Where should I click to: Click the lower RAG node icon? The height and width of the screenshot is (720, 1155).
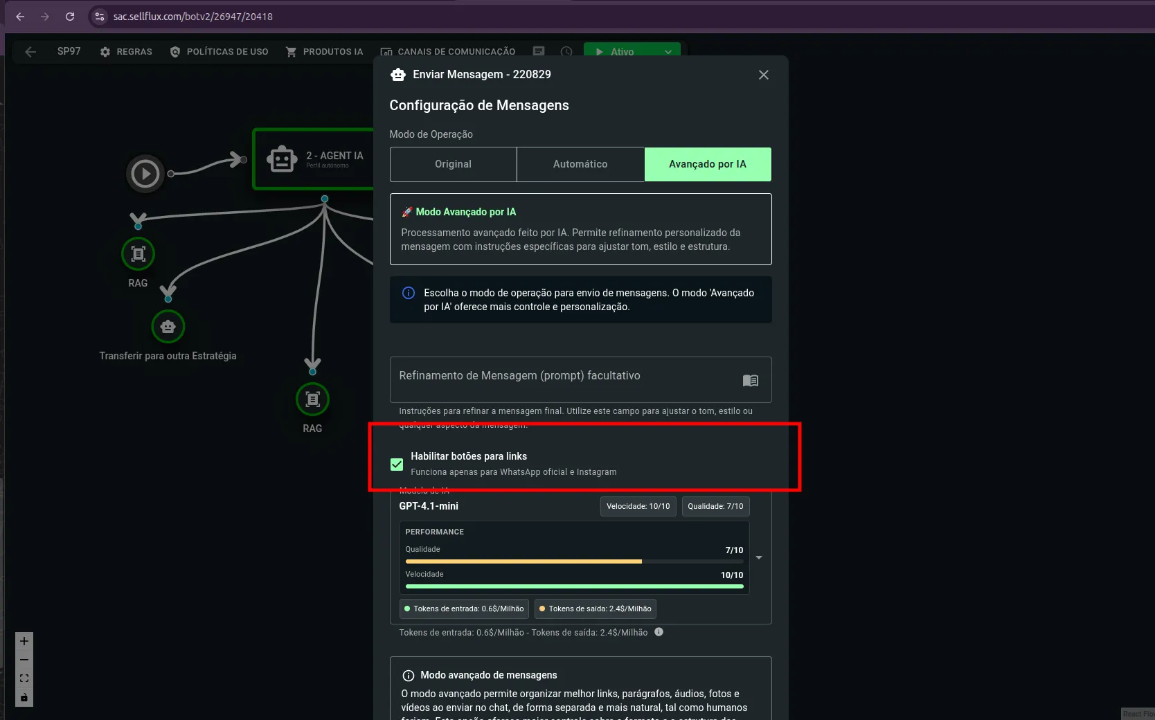[x=312, y=399]
